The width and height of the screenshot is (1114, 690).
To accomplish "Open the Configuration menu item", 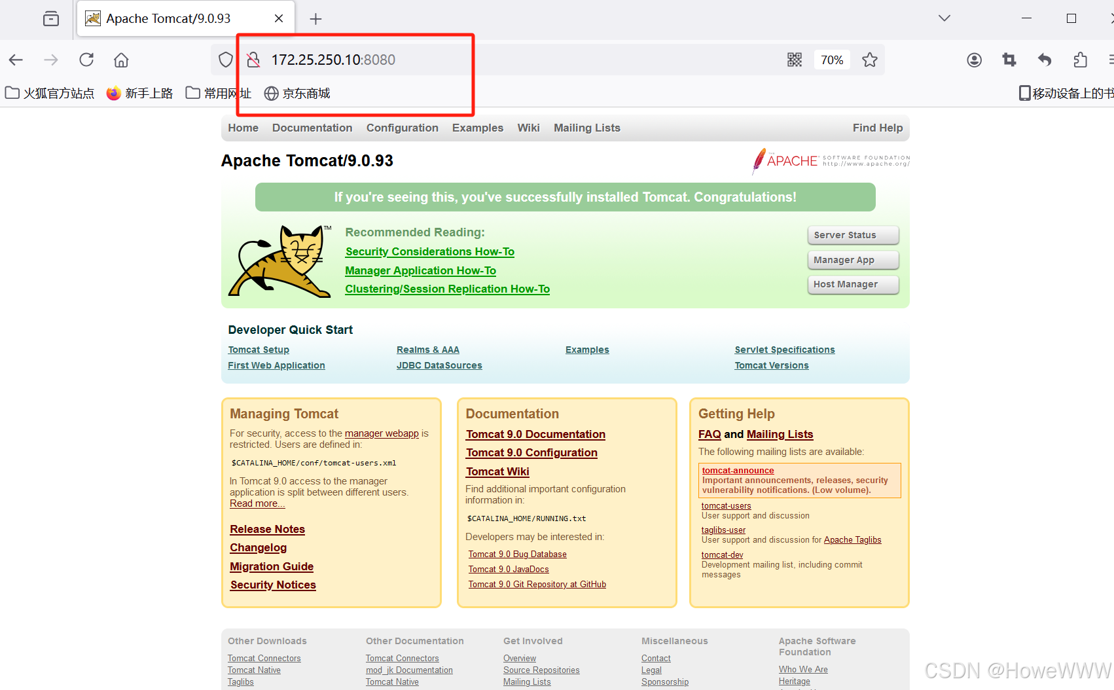I will pyautogui.click(x=403, y=128).
